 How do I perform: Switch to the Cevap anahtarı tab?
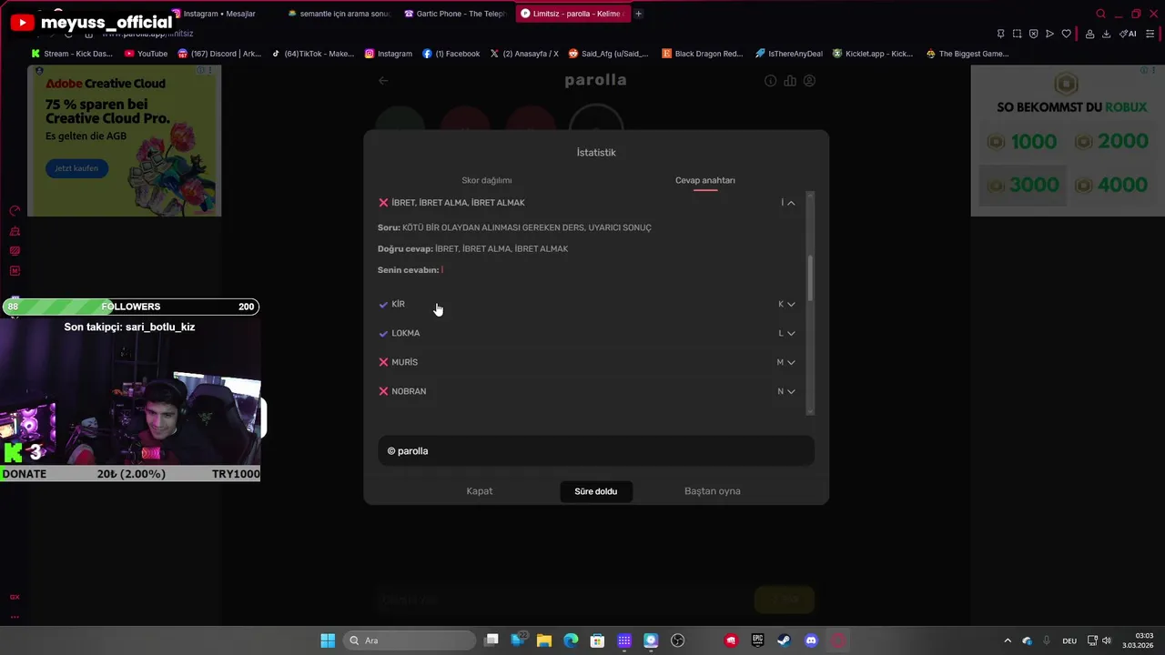[704, 180]
